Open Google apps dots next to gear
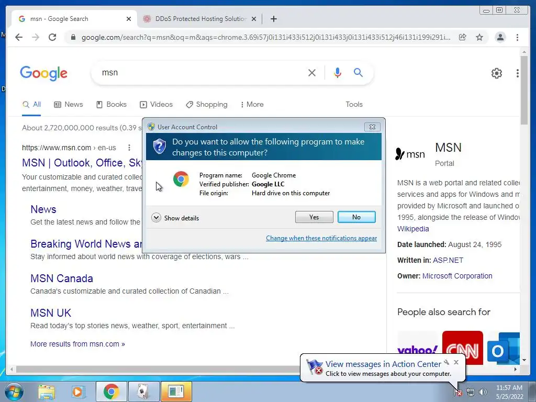 (518, 73)
